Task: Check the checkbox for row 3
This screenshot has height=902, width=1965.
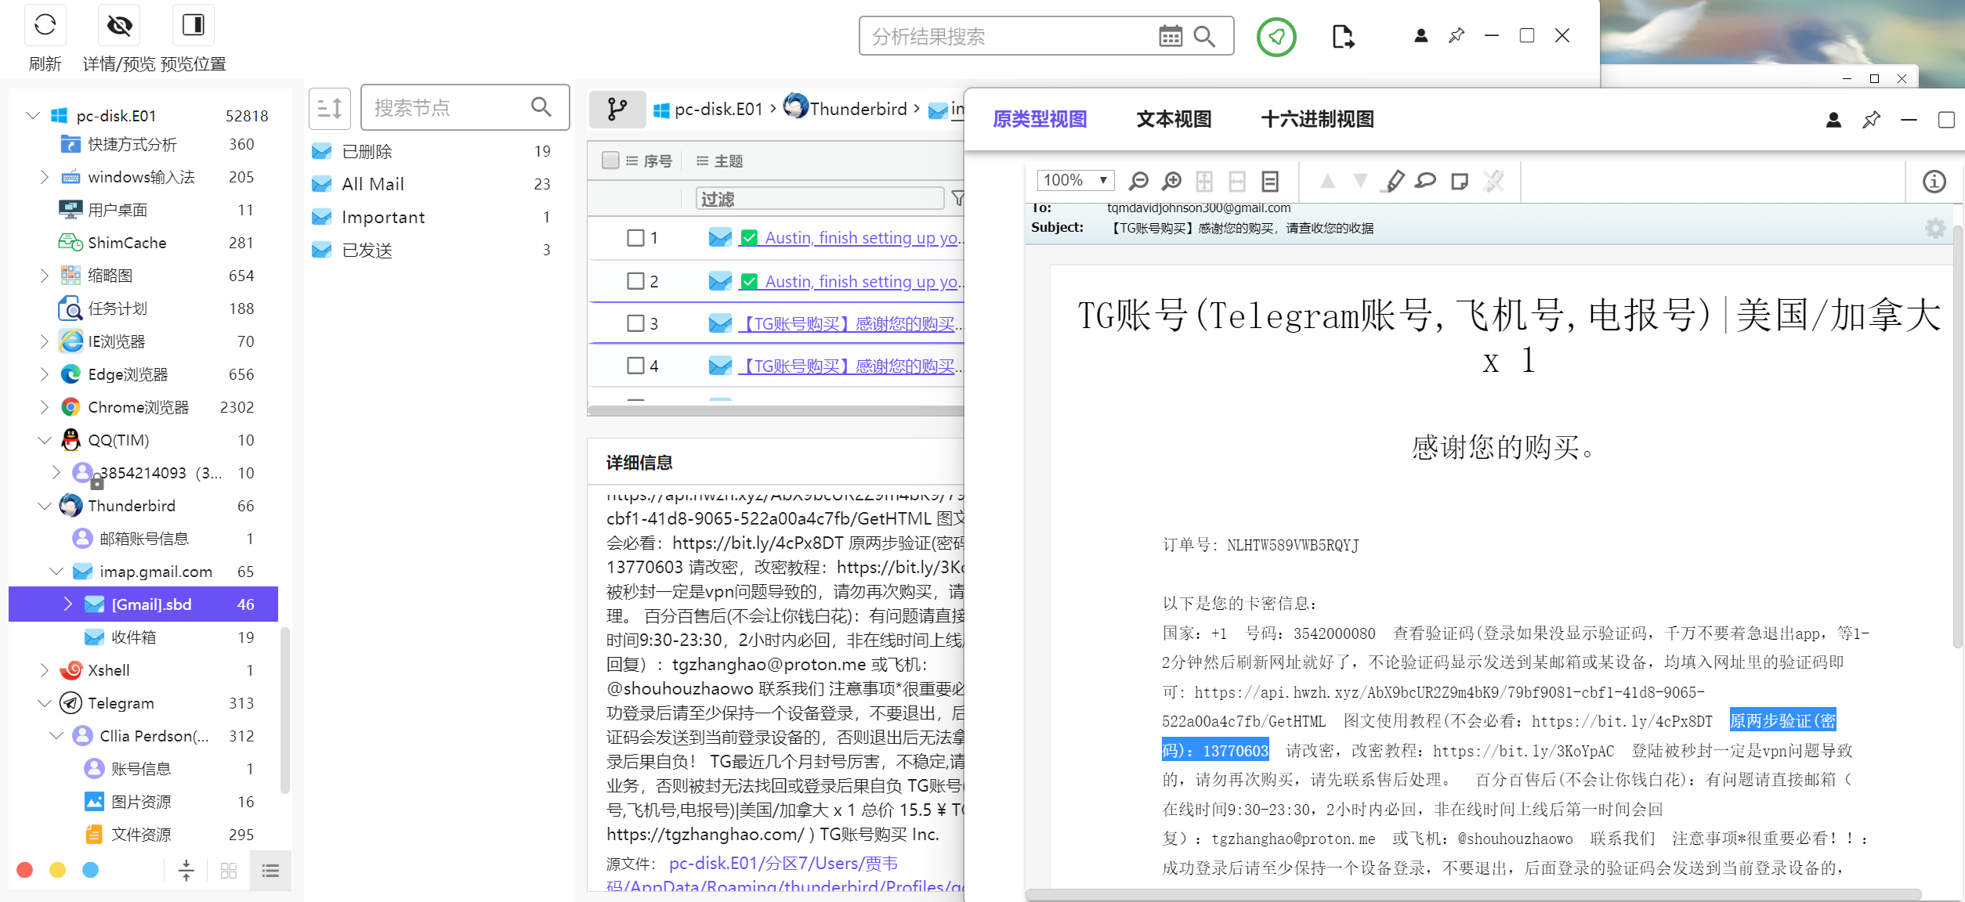Action: click(635, 323)
